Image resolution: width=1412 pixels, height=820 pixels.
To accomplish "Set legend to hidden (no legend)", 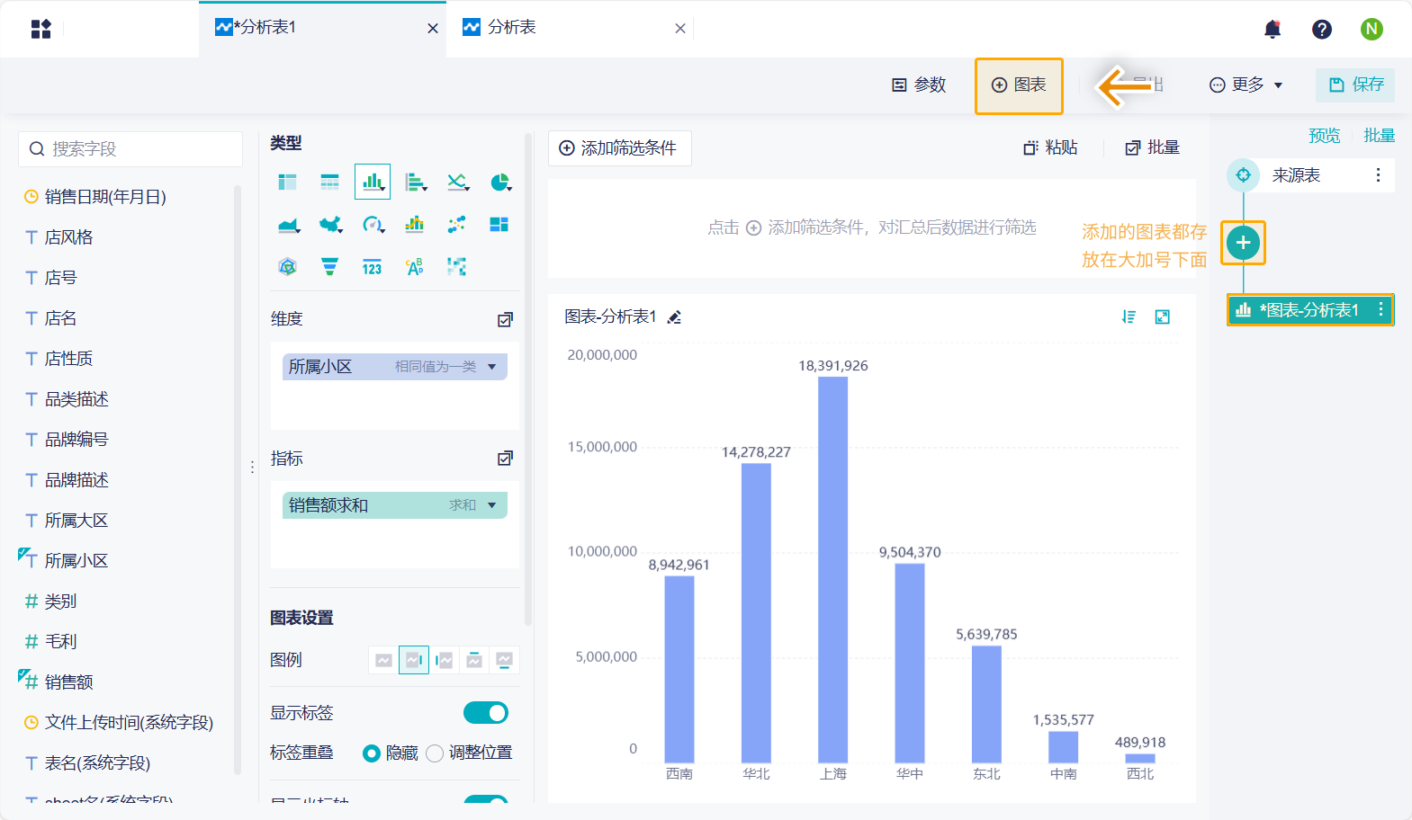I will tap(383, 660).
